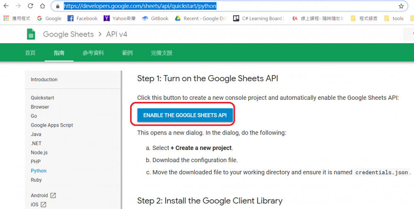Viewport: 414px width, 209px height.
Task: Open the Browser quickstart
Action: 40,107
